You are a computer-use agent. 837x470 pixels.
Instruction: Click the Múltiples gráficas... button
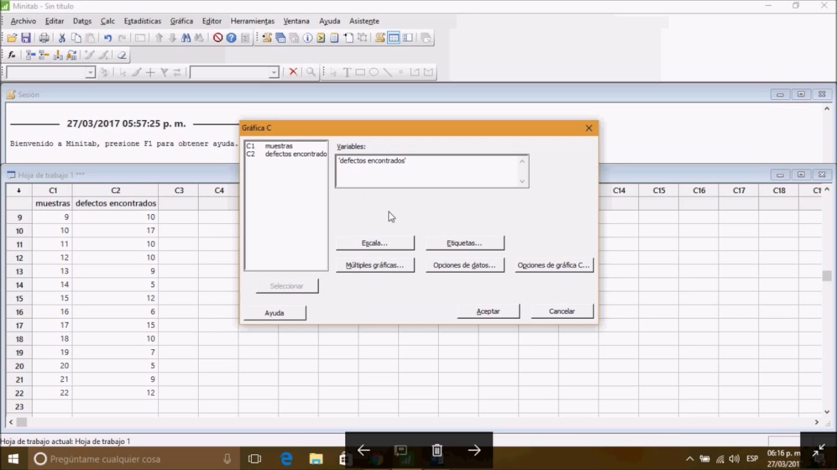pyautogui.click(x=375, y=265)
